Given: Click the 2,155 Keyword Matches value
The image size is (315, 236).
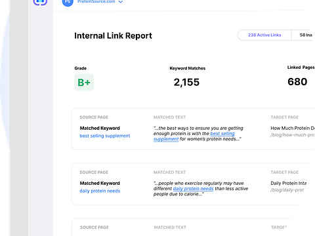Looking at the screenshot, I should click(x=186, y=83).
